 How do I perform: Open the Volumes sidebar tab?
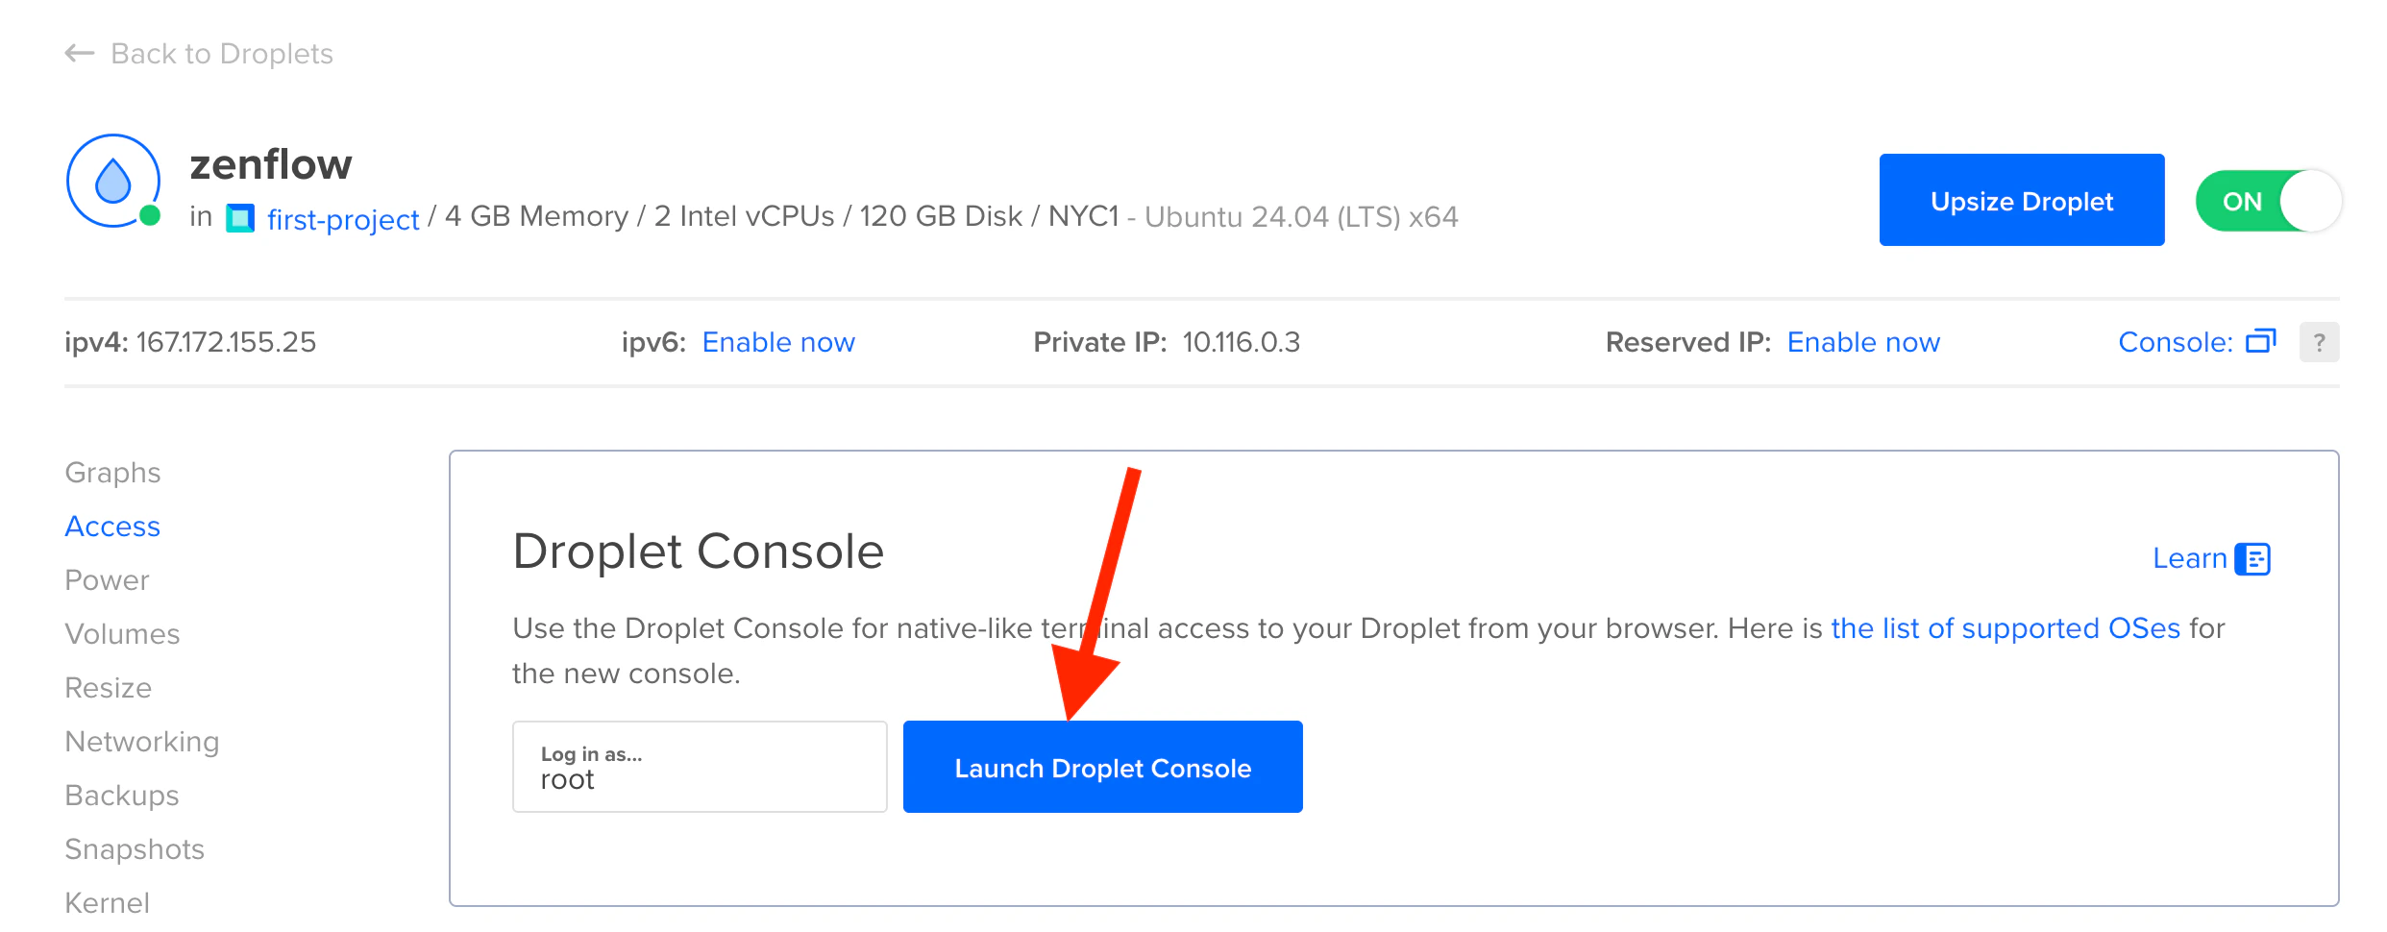pos(122,634)
